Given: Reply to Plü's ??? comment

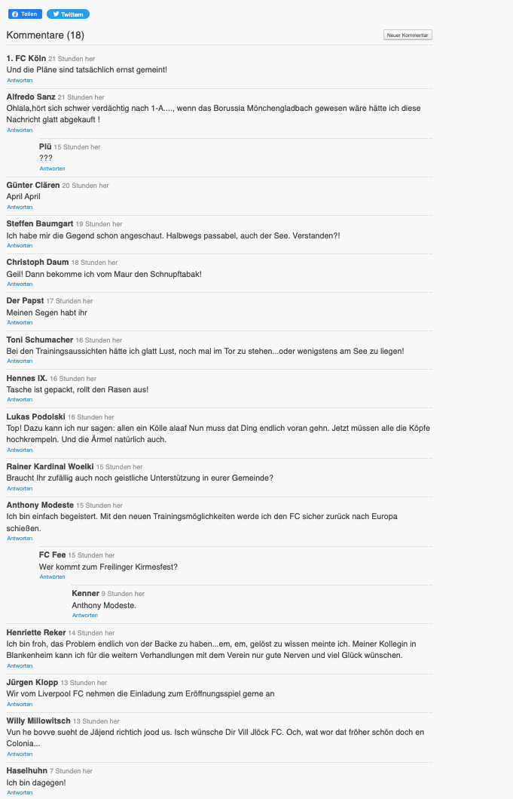Looking at the screenshot, I should [52, 168].
